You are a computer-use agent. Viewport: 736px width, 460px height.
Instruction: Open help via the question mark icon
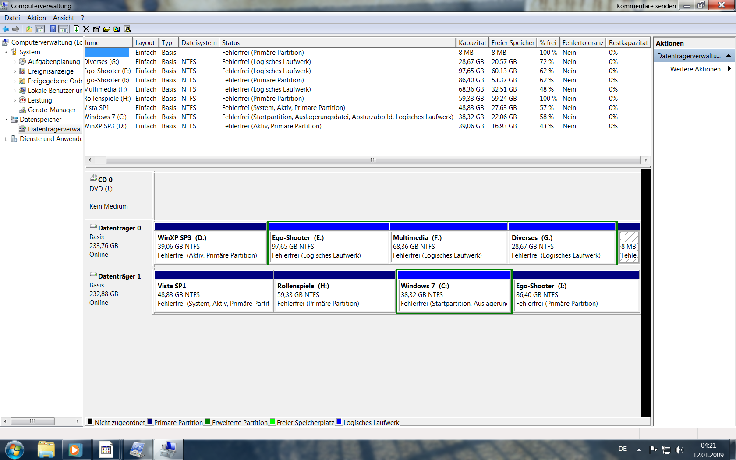(x=53, y=29)
